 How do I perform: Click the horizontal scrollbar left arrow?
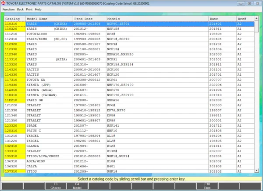coord(6,174)
